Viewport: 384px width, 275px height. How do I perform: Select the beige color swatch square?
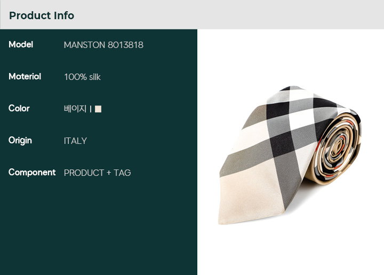(98, 109)
